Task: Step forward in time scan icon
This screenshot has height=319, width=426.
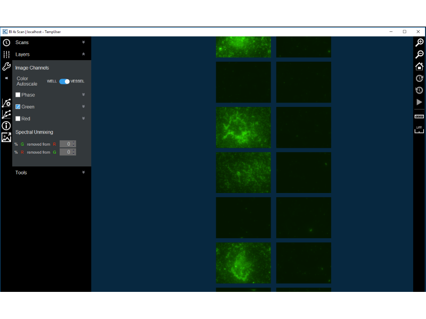Action: [419, 78]
